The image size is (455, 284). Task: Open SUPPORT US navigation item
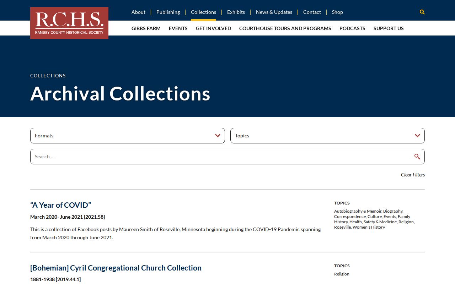click(x=389, y=28)
